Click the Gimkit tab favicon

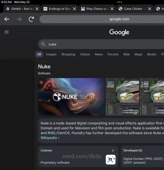8,9
